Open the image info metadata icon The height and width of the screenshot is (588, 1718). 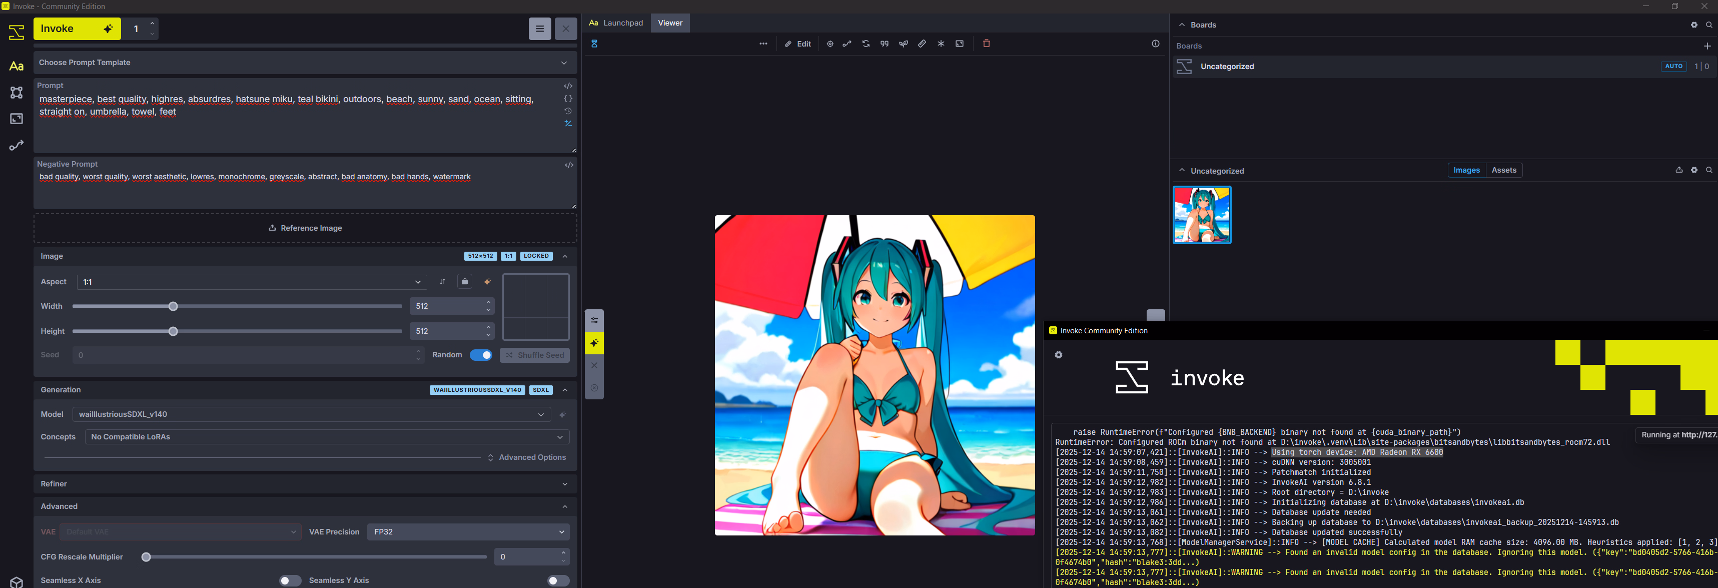tap(1155, 44)
